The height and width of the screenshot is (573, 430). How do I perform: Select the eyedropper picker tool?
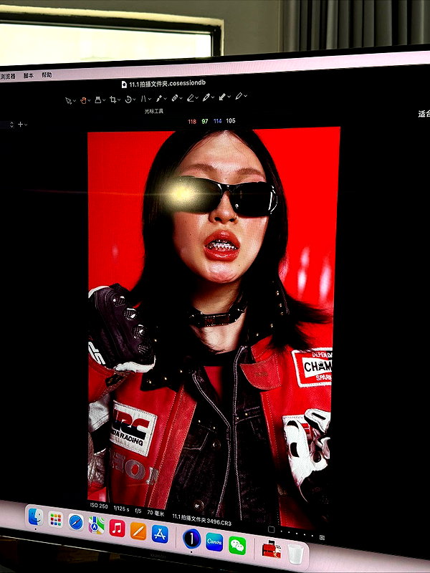[x=159, y=98]
